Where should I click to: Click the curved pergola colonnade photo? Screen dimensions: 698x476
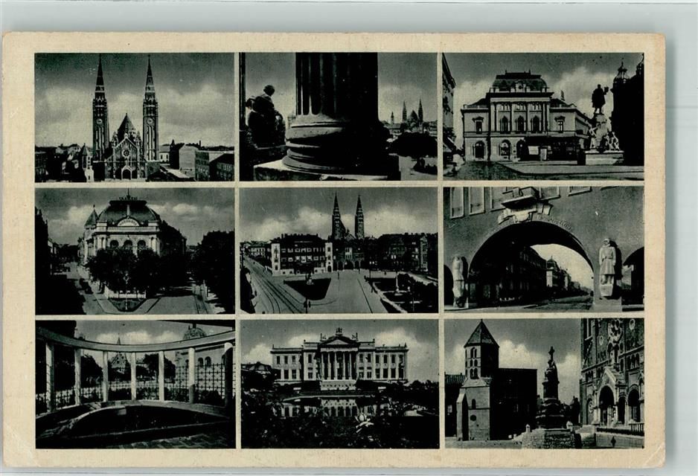[135, 385]
